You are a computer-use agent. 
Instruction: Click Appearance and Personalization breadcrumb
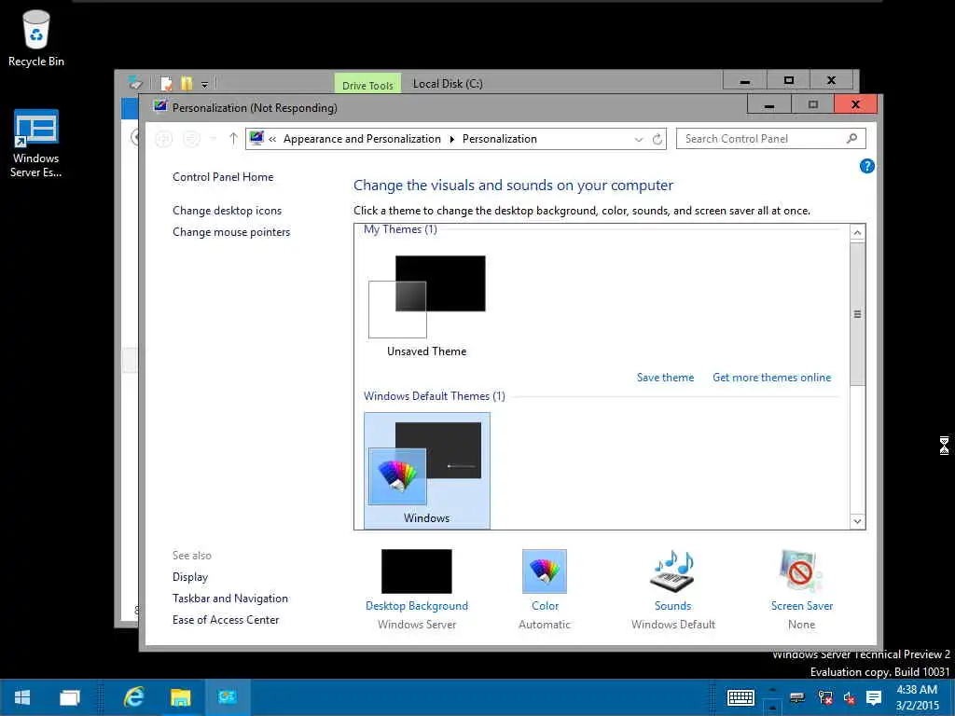(362, 139)
